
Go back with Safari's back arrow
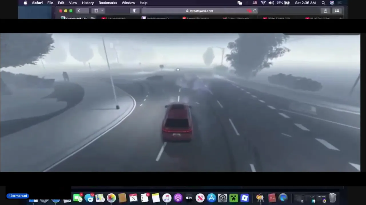[x=79, y=11]
